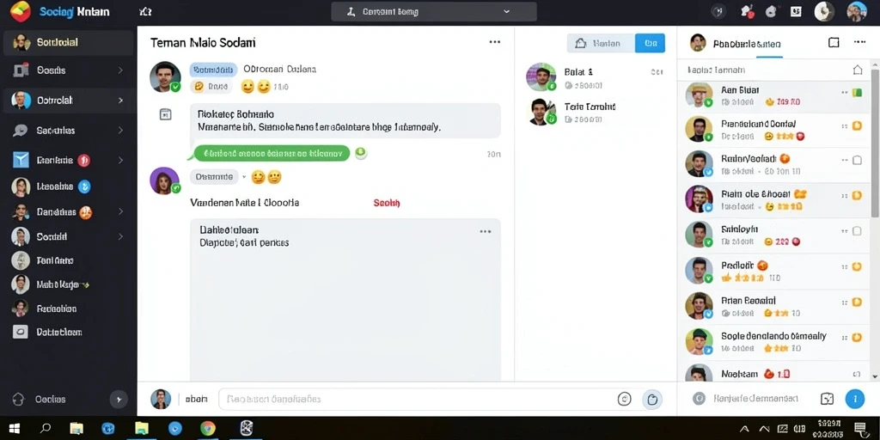This screenshot has width=880, height=440.
Task: Expand the 'Sacurites' sidebar chevron
Action: tap(120, 131)
